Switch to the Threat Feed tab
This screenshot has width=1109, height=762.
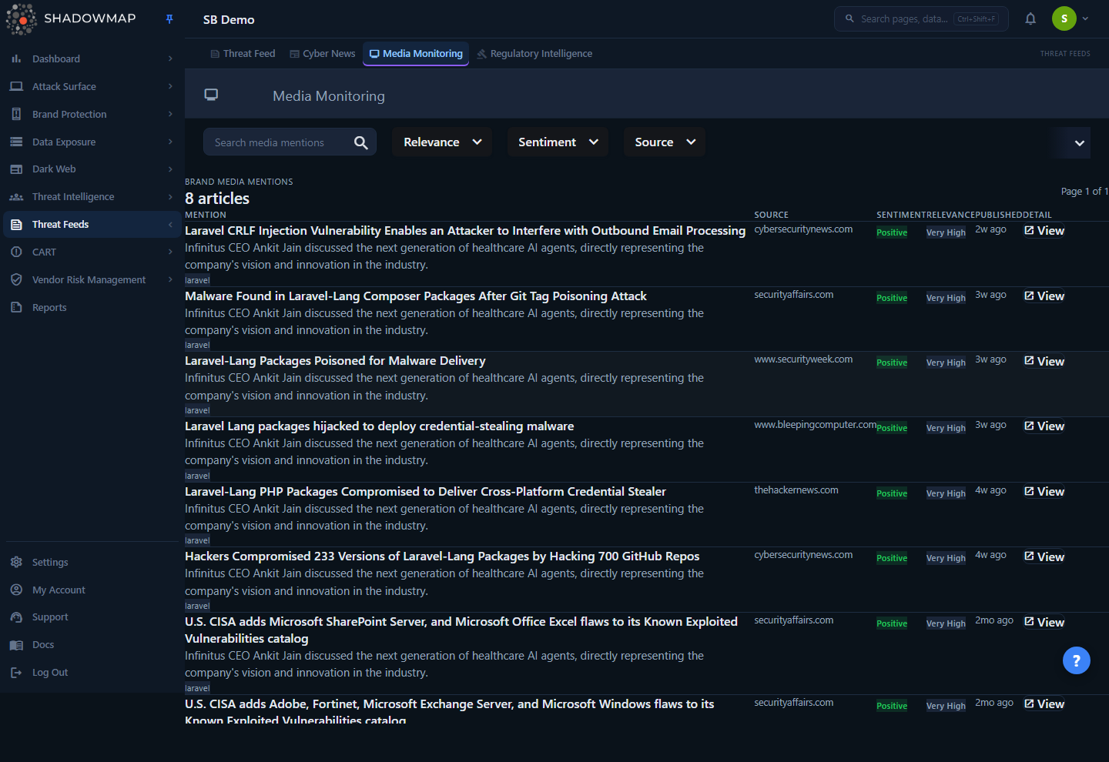(243, 54)
